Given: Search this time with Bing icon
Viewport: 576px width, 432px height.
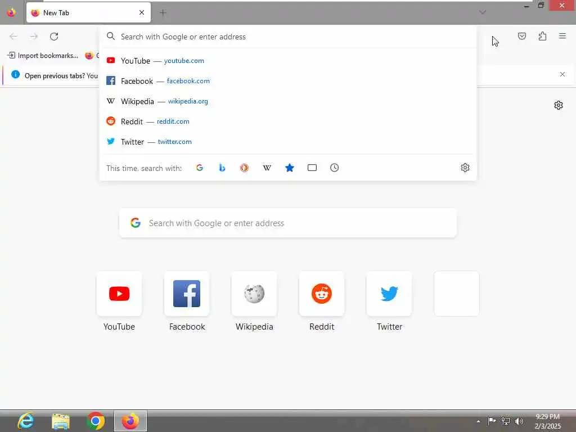Looking at the screenshot, I should (222, 168).
